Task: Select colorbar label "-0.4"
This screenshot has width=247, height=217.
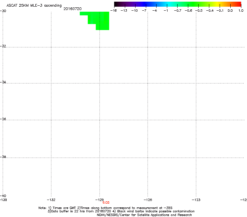Action: [210, 11]
